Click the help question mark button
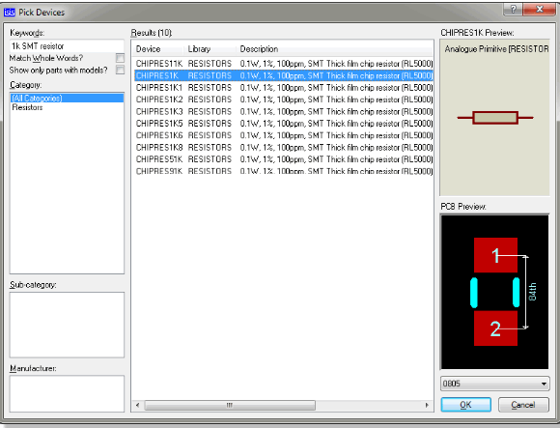This screenshot has width=560, height=428. 513,10
